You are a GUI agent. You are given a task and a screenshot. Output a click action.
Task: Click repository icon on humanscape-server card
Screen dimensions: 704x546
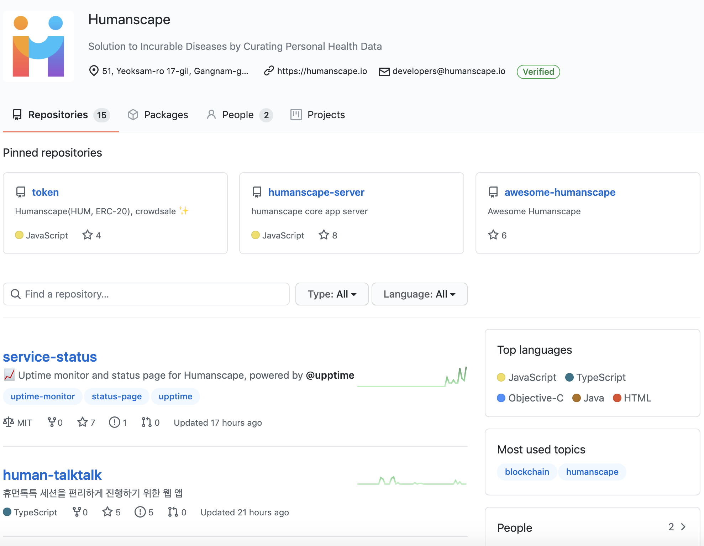coord(257,192)
